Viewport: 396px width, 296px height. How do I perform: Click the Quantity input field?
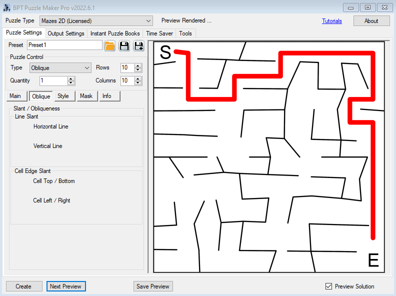(53, 81)
